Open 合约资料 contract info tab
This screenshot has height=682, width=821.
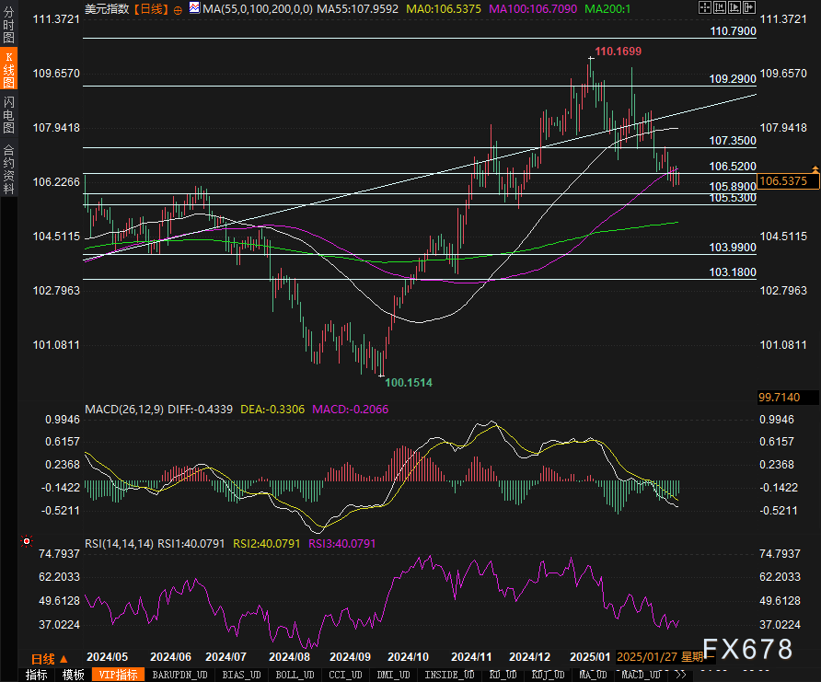tap(8, 168)
